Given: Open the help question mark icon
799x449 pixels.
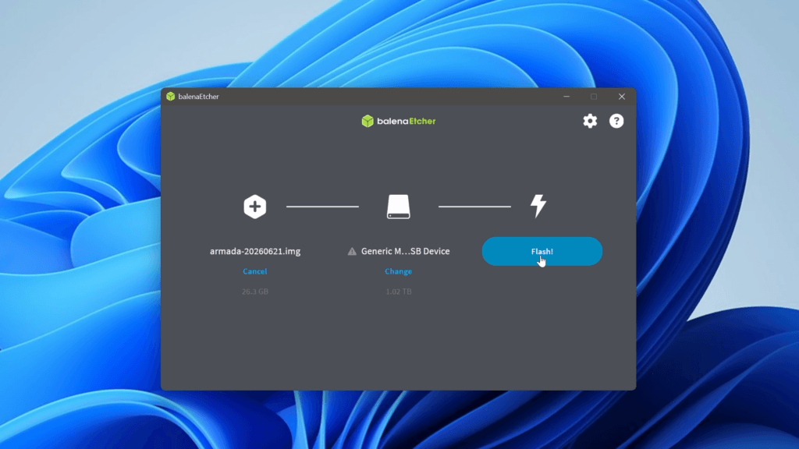Looking at the screenshot, I should [616, 121].
